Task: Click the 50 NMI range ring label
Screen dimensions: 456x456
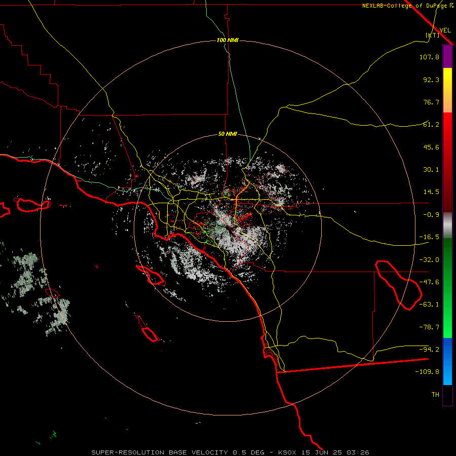Action: pos(227,134)
